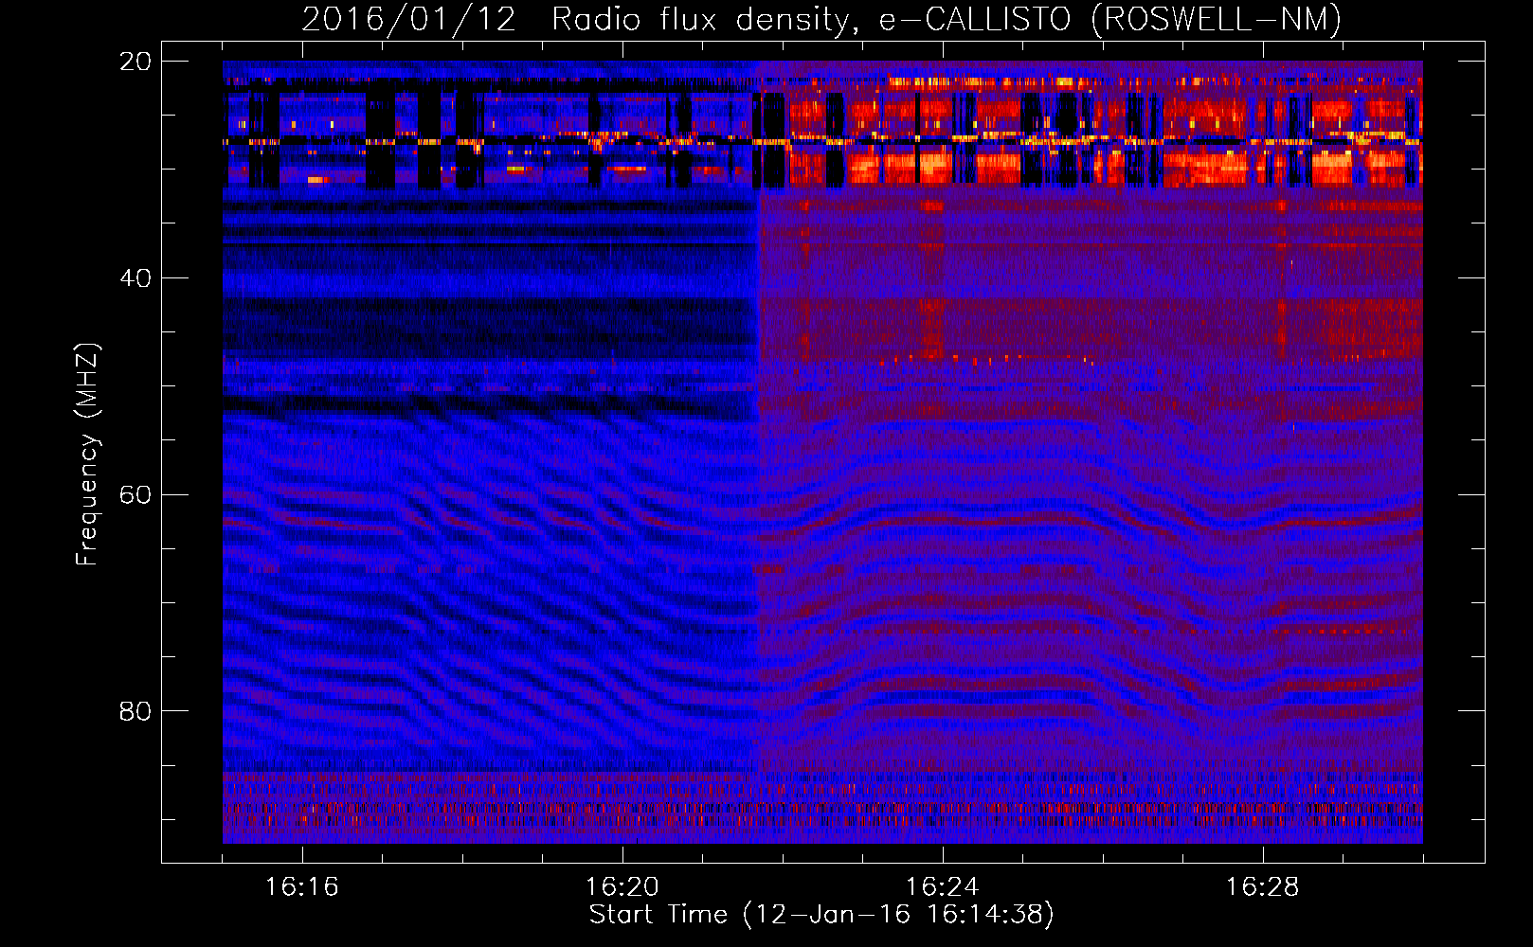This screenshot has height=947, width=1533.
Task: Click the "Frequency (MHZ)" axis label
Action: [x=87, y=454]
